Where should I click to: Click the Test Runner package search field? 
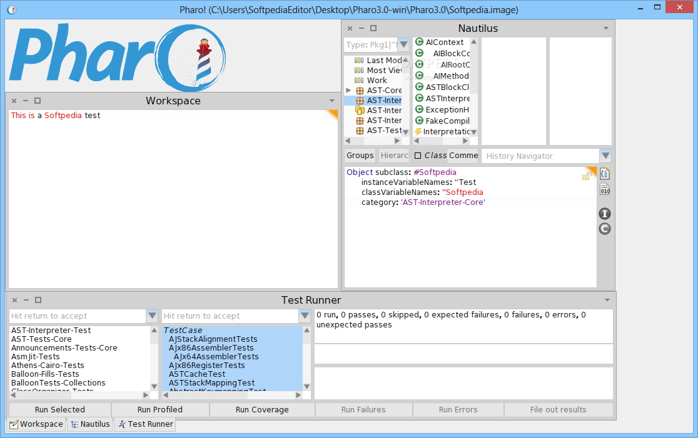coord(78,316)
